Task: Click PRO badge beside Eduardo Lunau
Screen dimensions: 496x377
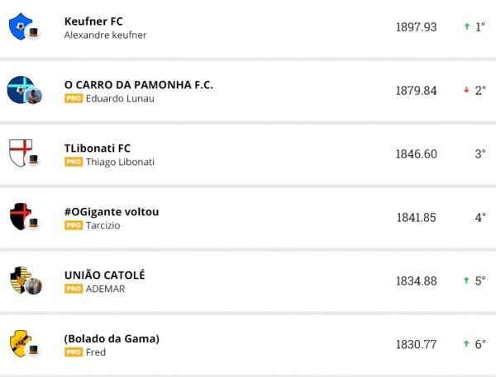Action: 74,98
